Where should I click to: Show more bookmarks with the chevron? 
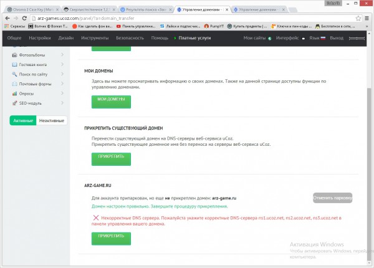[367, 26]
